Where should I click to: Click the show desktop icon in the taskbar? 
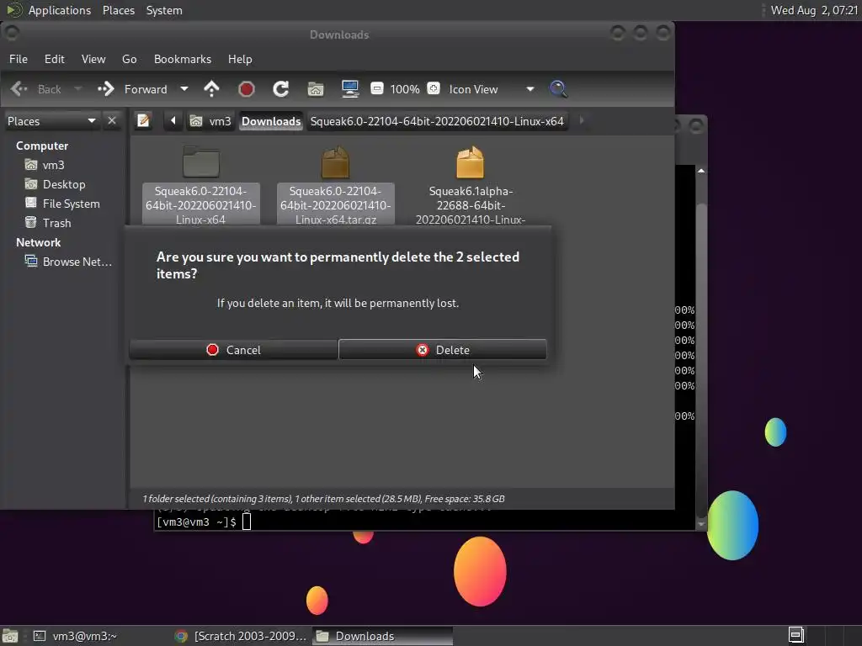(x=10, y=636)
